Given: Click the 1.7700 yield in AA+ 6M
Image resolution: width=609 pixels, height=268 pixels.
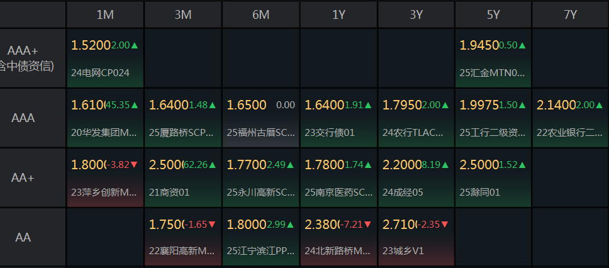Looking at the screenshot, I should click(x=247, y=165).
